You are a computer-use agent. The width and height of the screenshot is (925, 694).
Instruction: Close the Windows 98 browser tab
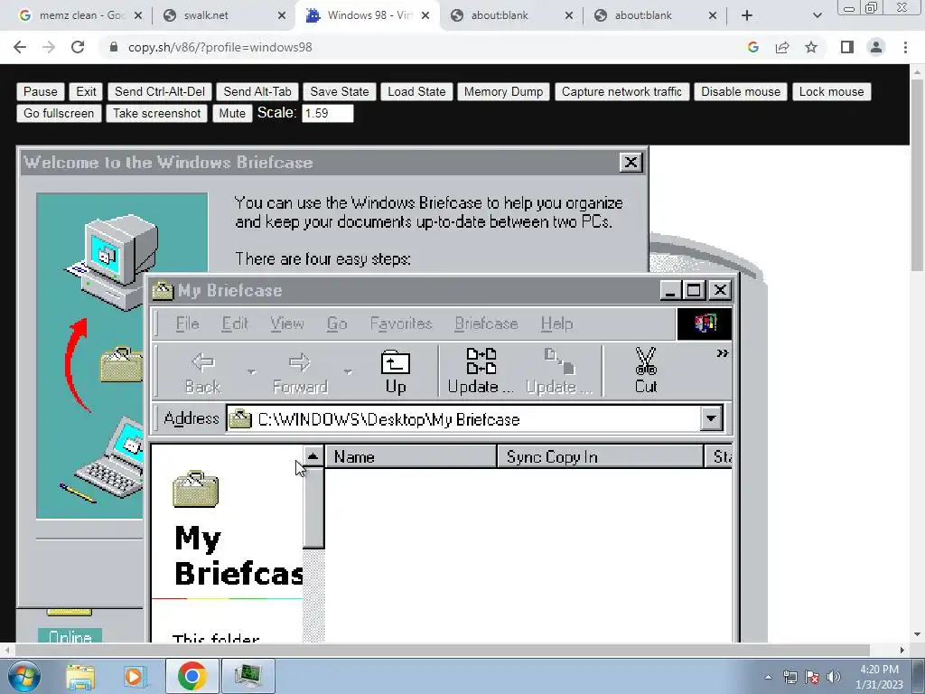(425, 15)
